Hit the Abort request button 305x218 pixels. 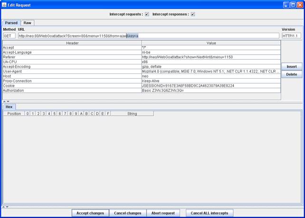(163, 213)
